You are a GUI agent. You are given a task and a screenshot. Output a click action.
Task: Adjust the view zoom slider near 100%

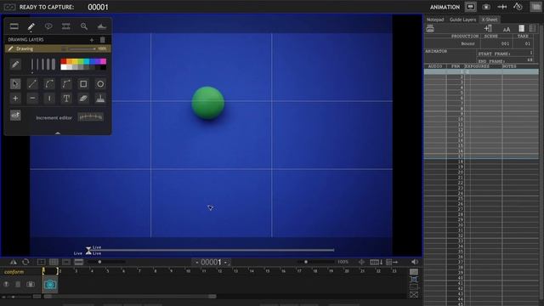pos(315,262)
